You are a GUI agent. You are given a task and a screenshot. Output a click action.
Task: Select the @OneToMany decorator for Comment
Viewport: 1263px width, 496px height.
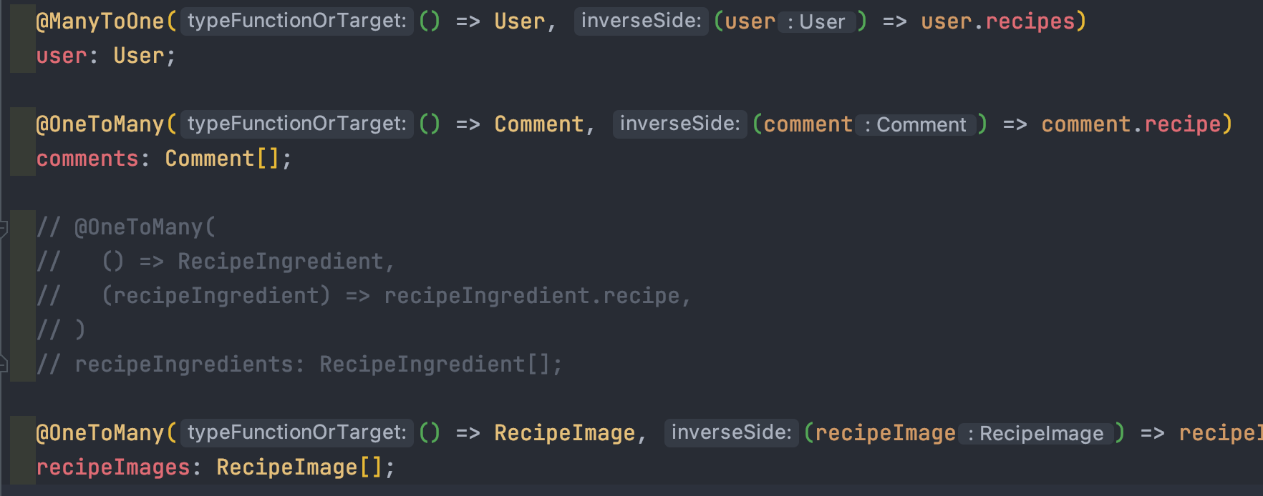point(100,124)
